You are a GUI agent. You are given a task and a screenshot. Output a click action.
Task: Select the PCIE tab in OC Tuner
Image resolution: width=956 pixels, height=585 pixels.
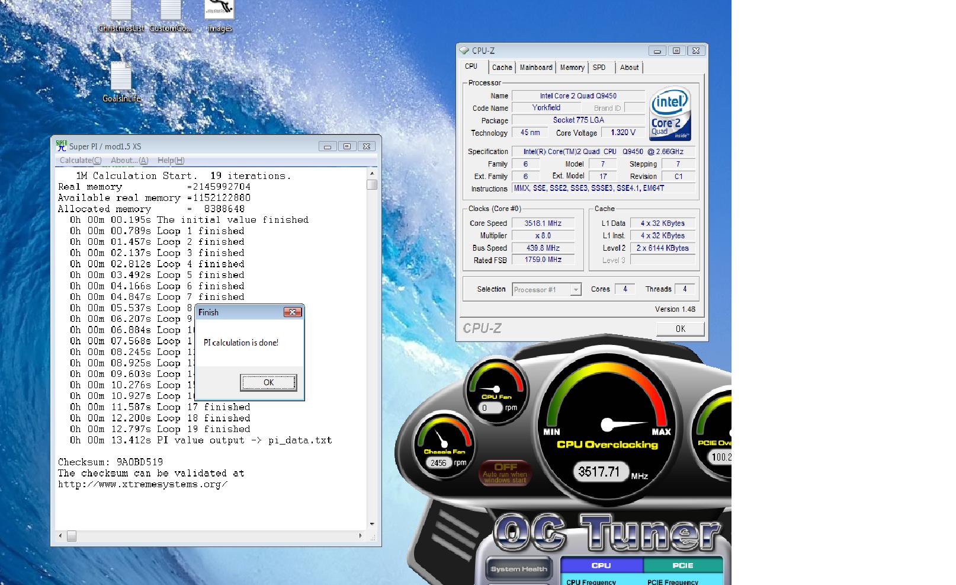click(682, 565)
